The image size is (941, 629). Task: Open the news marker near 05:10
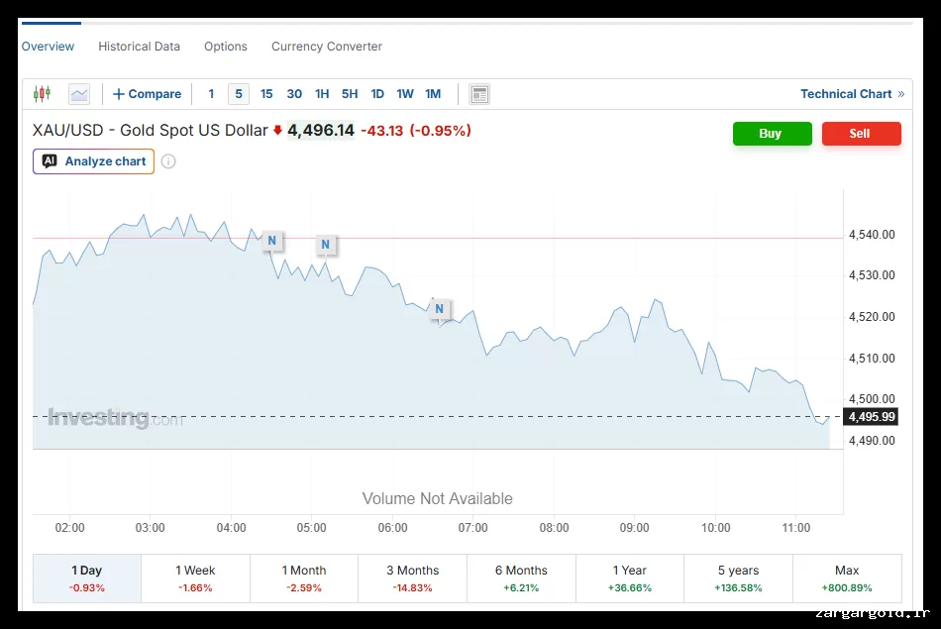click(x=325, y=245)
